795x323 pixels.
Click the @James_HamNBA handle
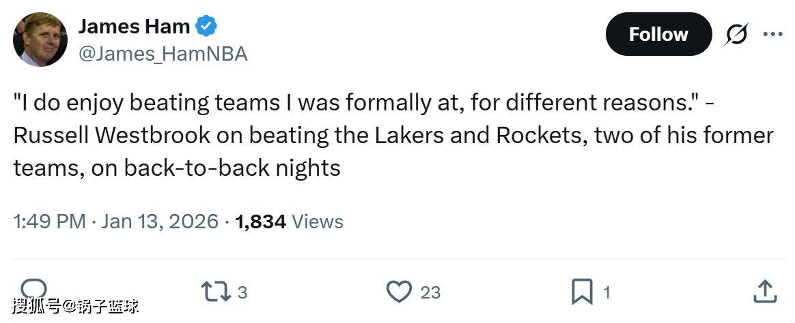163,54
